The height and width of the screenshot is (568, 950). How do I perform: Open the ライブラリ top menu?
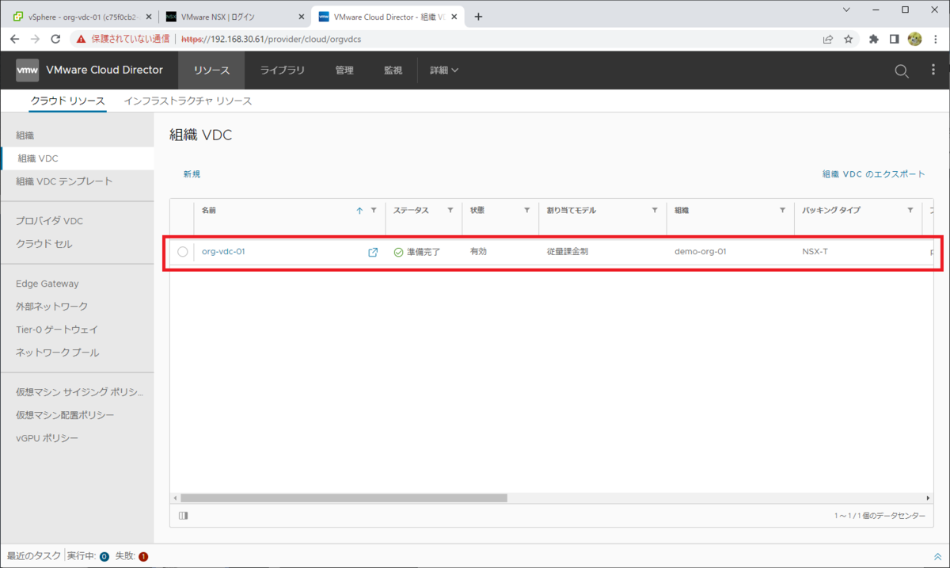pyautogui.click(x=283, y=71)
